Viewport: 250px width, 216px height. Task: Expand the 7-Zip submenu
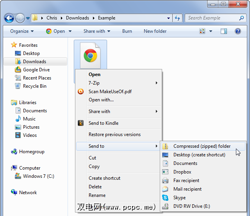click(118, 83)
